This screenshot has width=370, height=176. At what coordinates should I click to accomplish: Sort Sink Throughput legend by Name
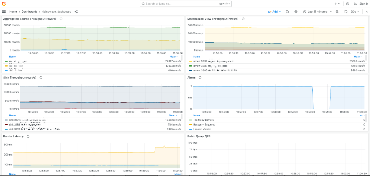[x=12, y=115]
